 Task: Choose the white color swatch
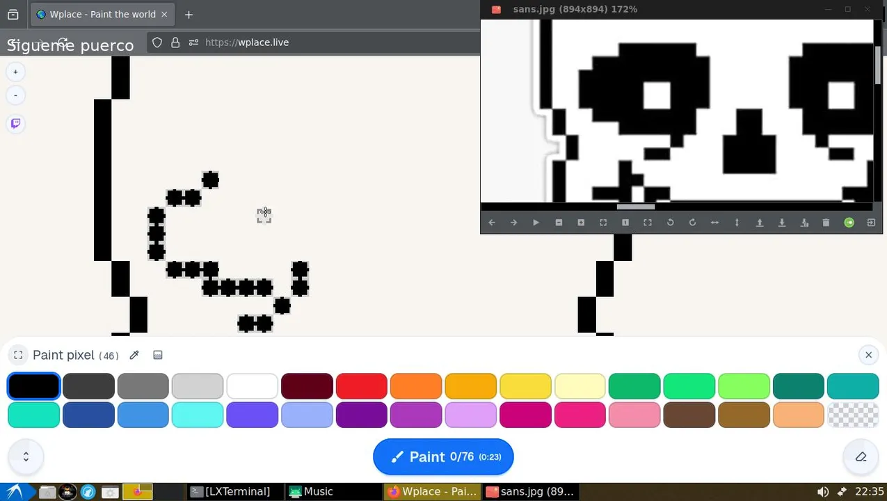tap(252, 386)
